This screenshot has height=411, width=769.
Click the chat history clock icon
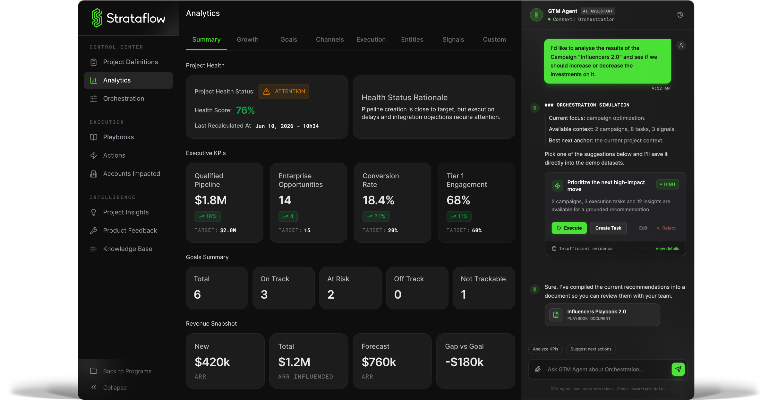click(680, 15)
